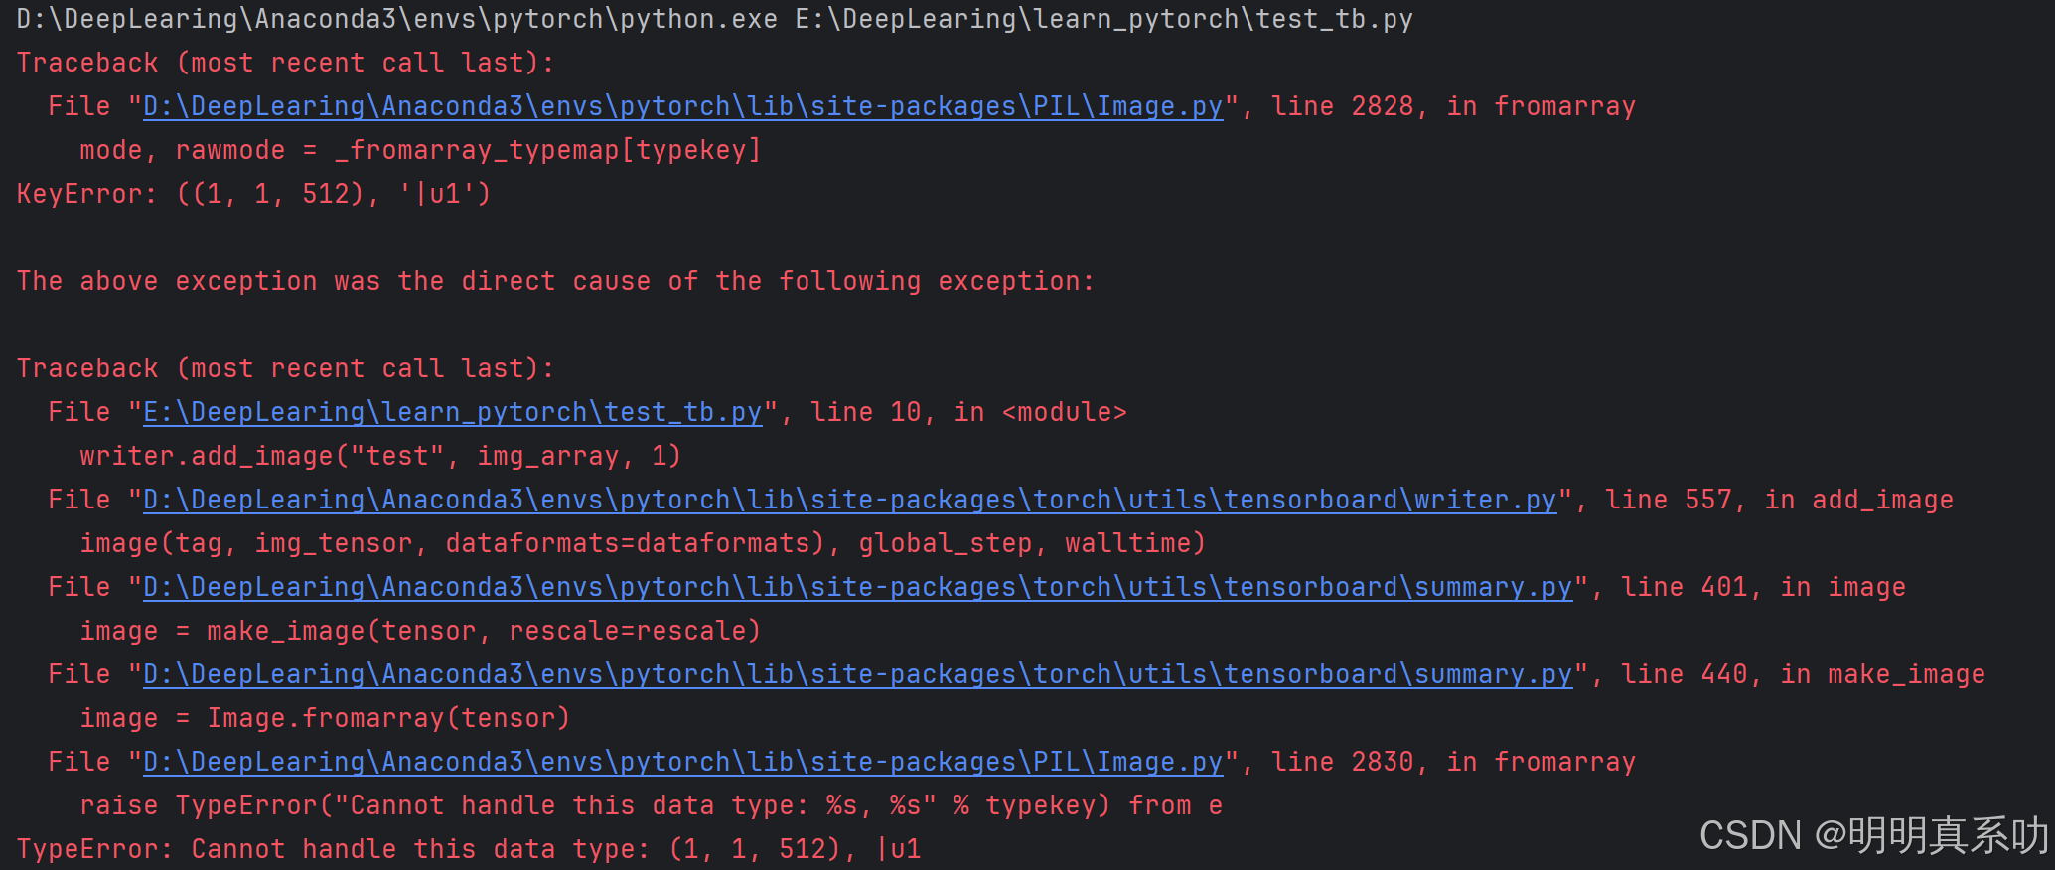The image size is (2055, 870).
Task: Open the PIL Image.py link at line 2830
Action: 683,762
